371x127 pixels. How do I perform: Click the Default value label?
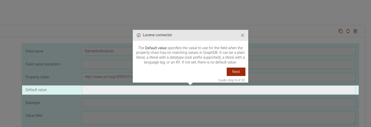tap(36, 90)
